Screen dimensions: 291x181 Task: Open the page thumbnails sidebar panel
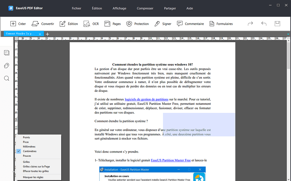[7, 53]
